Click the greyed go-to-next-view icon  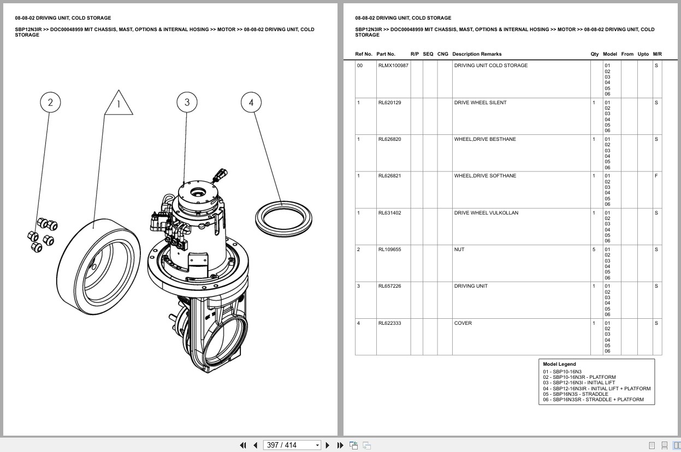366,445
